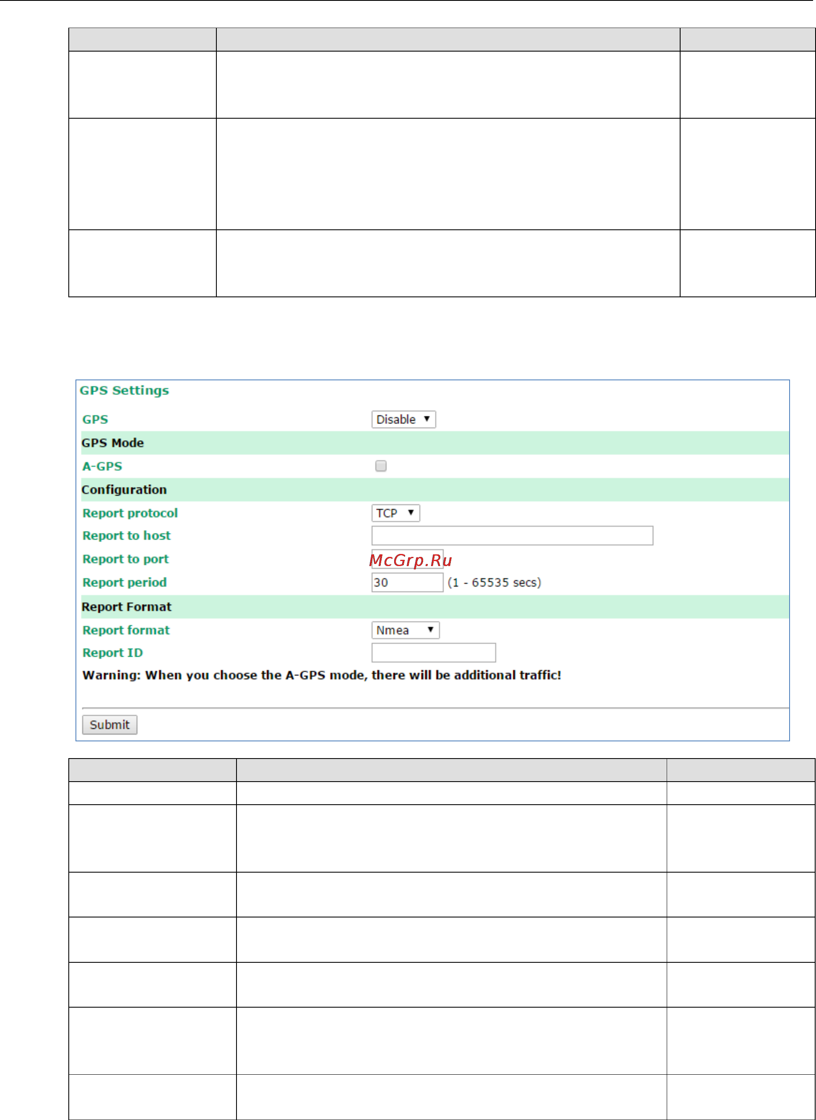Click the 'Report period' label
816x1120 pixels.
[x=125, y=582]
